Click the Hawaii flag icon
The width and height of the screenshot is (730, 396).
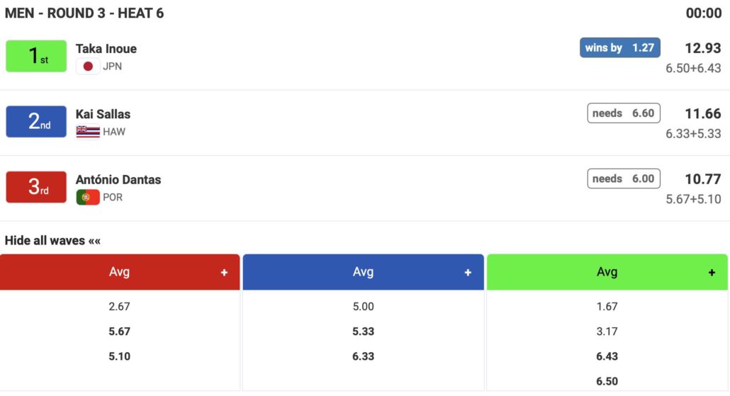point(88,132)
